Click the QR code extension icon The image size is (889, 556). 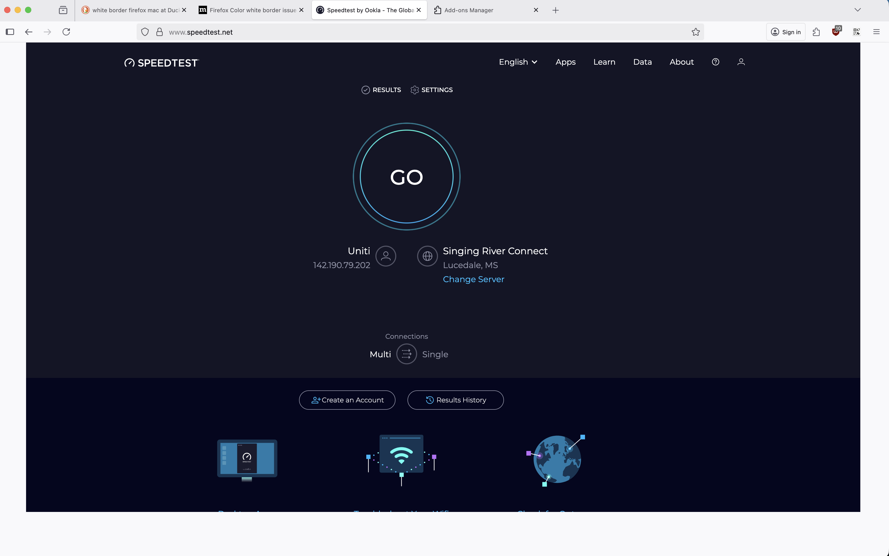click(x=856, y=32)
